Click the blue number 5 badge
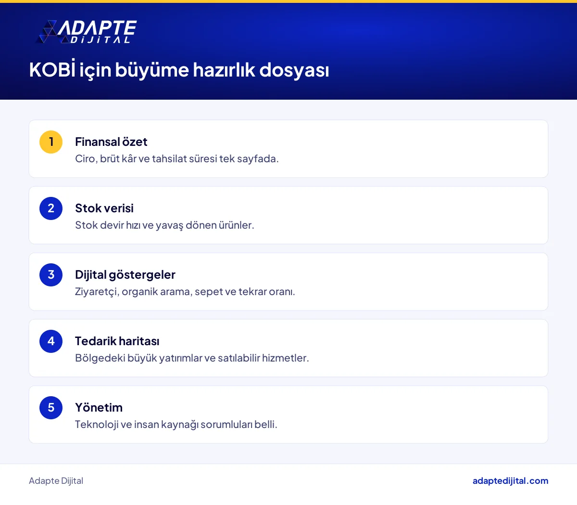The image size is (577, 505). click(51, 408)
